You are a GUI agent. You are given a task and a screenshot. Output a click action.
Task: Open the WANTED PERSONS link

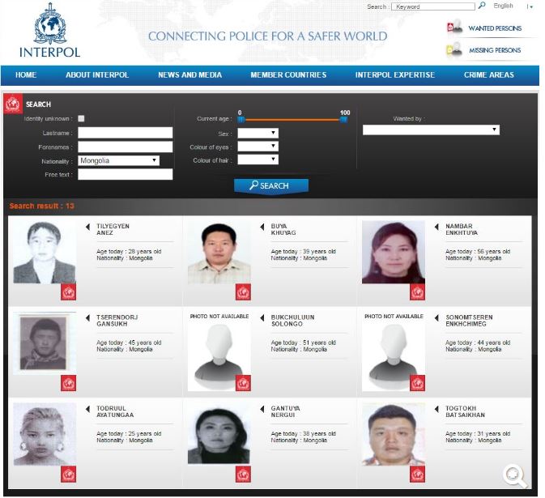click(x=495, y=28)
